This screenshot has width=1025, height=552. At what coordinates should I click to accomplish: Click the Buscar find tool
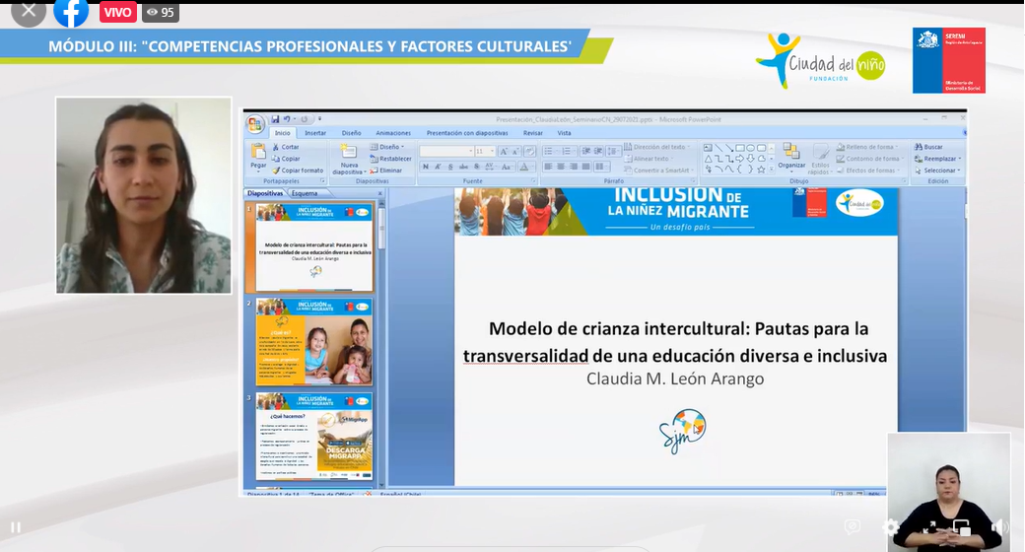[928, 147]
